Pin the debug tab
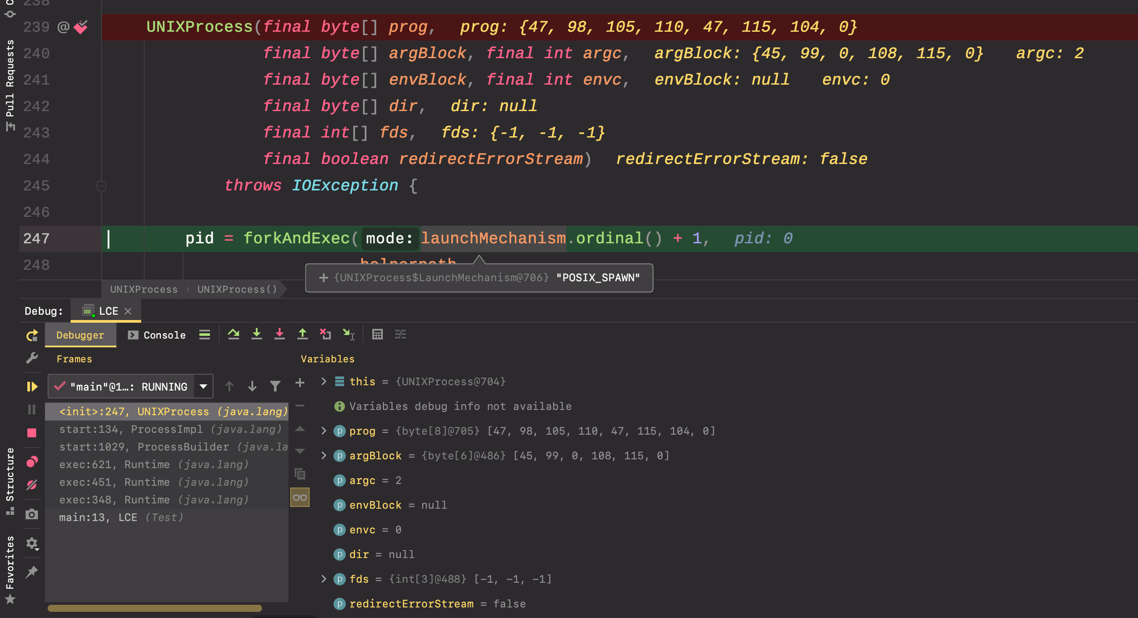The image size is (1138, 618). [32, 572]
